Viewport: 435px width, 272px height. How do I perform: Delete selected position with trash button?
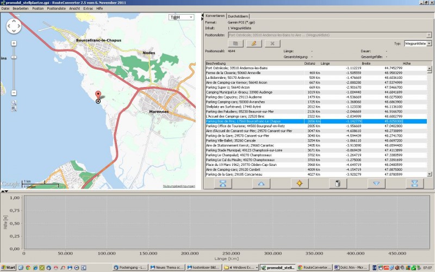click(x=338, y=183)
